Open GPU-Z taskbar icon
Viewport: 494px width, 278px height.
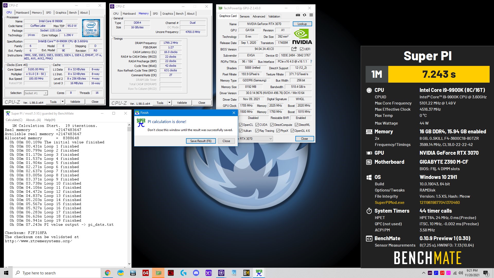(158, 273)
